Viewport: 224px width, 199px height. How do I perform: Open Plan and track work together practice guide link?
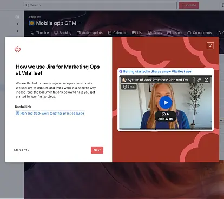50,114
